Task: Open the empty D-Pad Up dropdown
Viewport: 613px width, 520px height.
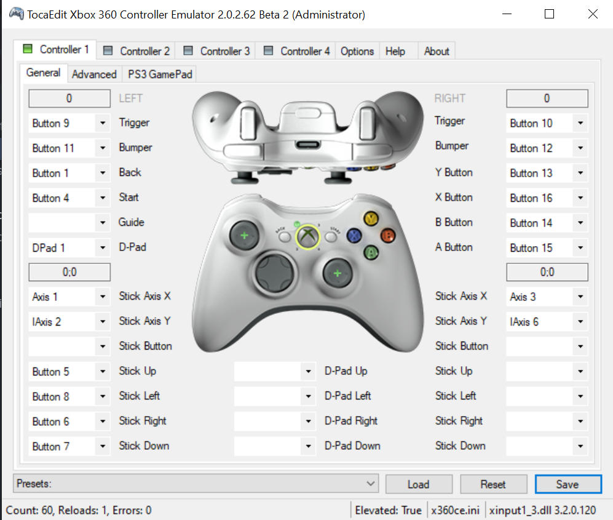Action: click(x=275, y=371)
